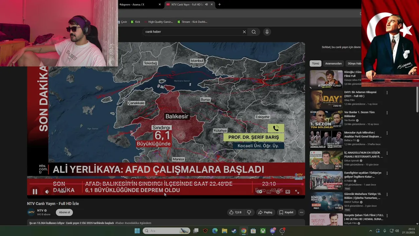Open Köroğlu film thumbnail
Viewport: 419px width, 236px height.
(x=326, y=79)
